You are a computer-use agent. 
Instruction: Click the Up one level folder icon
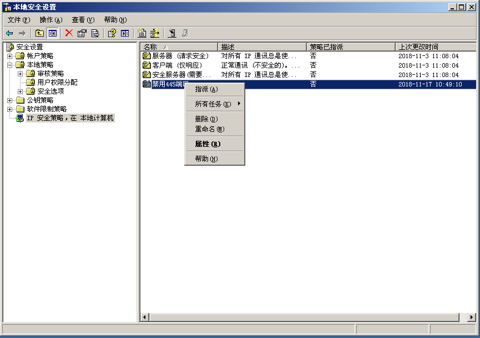click(x=39, y=33)
